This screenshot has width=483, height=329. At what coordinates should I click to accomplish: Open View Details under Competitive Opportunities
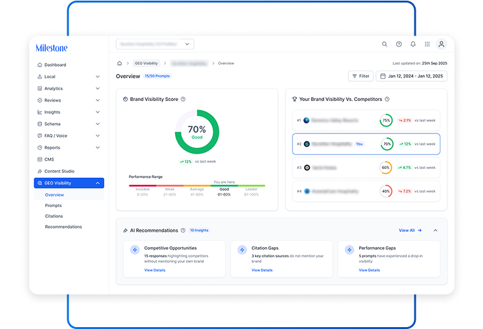[155, 270]
